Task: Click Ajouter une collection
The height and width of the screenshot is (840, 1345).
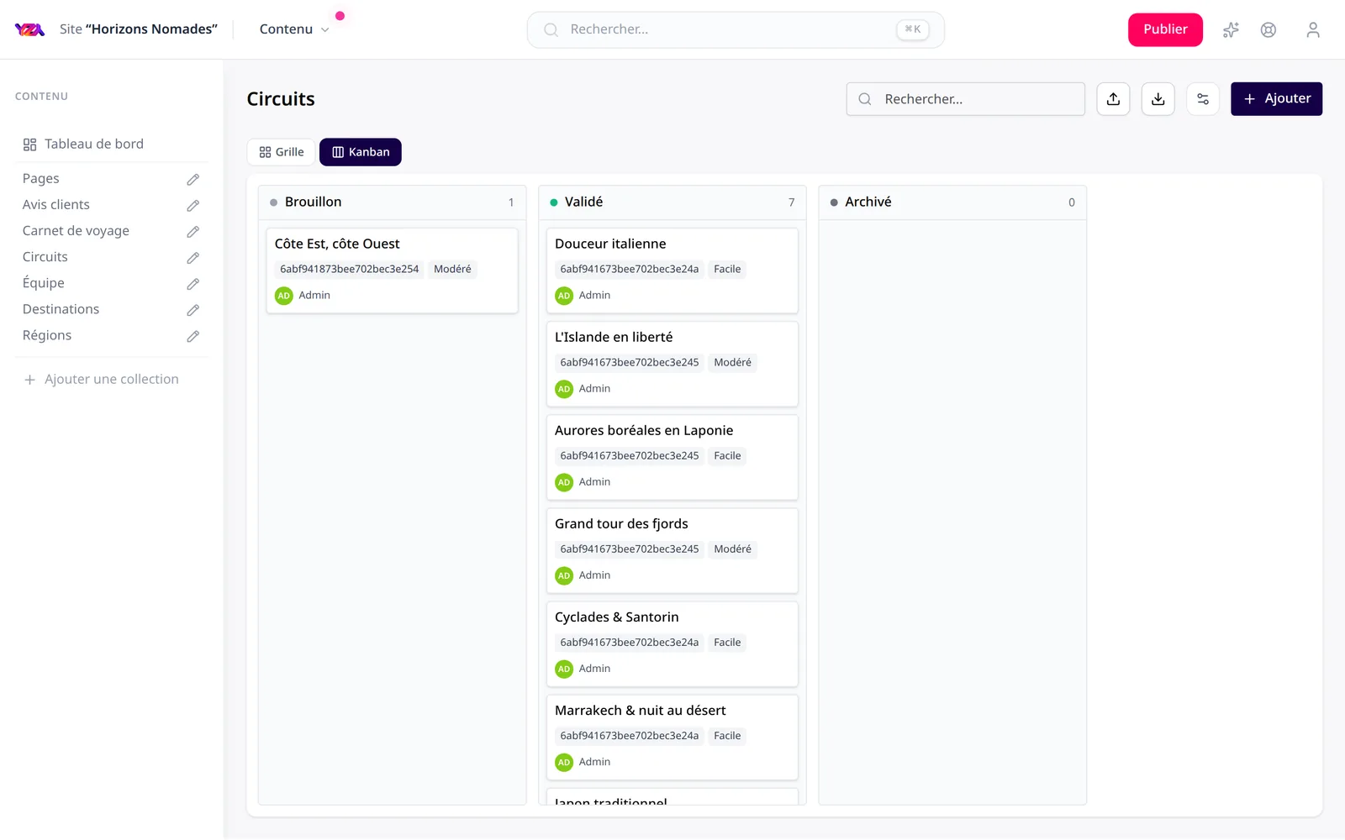Action: click(102, 380)
